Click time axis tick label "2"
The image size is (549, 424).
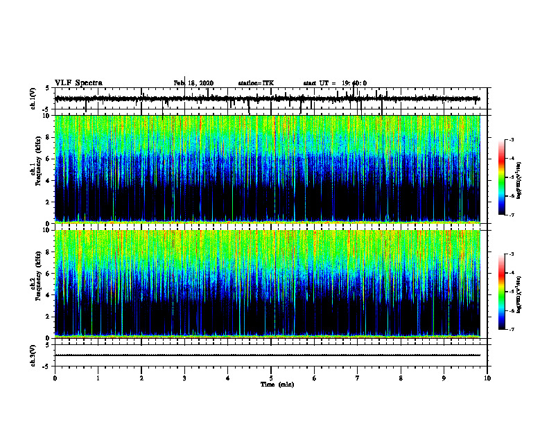coord(141,378)
